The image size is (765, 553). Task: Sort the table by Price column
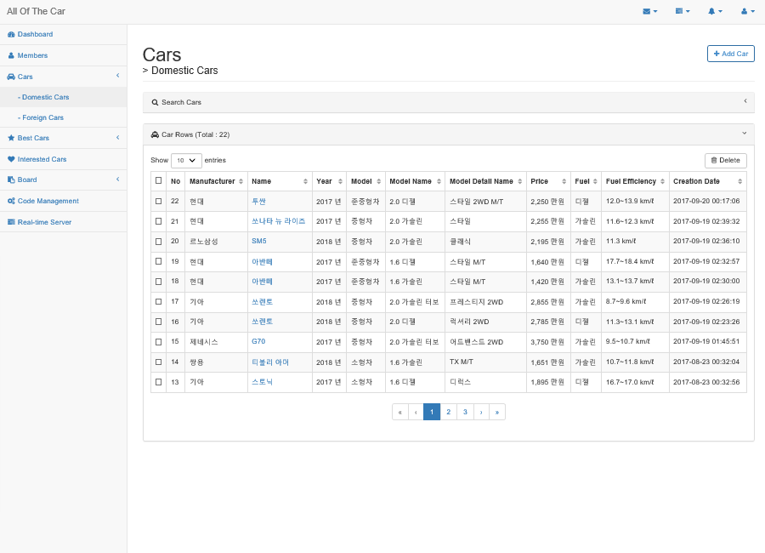548,181
